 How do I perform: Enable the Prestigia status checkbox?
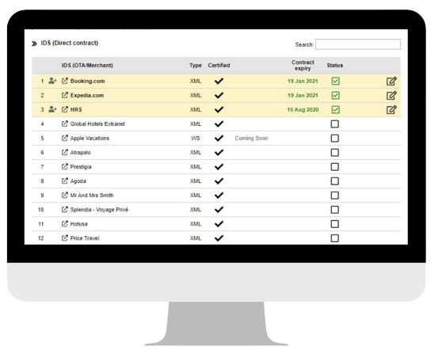click(x=335, y=167)
